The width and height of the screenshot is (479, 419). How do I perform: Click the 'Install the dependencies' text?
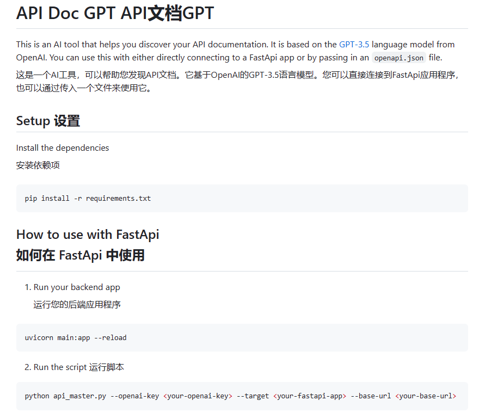(x=63, y=148)
